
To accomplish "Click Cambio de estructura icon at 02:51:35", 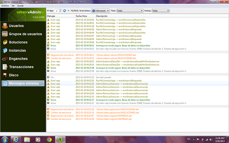I will click(48, 112).
